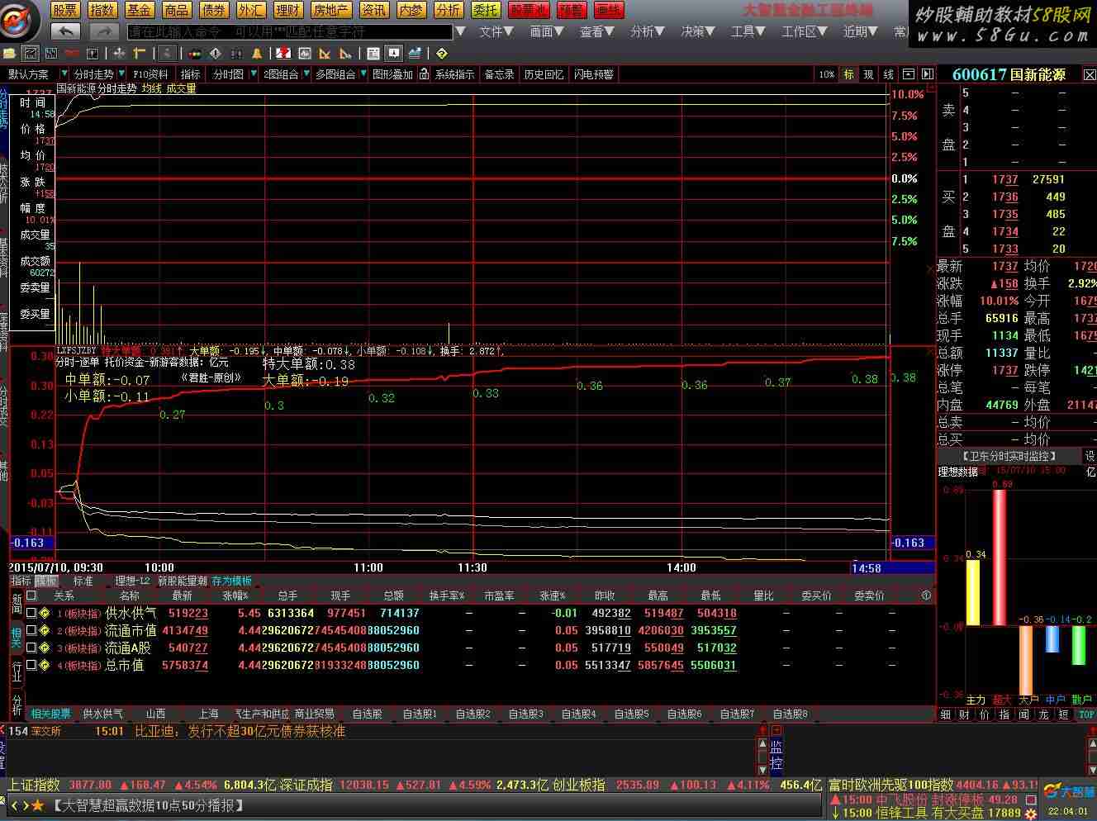The image size is (1097, 821).
Task: Open the 工具 menu
Action: pyautogui.click(x=748, y=31)
